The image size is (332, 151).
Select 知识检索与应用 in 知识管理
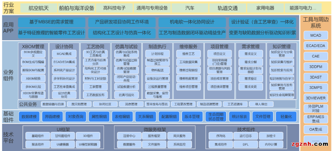click(282, 70)
